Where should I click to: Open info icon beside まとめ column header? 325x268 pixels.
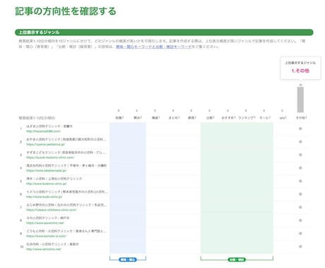coord(179,117)
